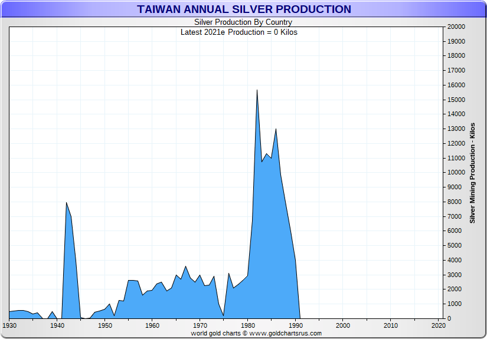Select the 2000 x-axis year label
The height and width of the screenshot is (339, 487).
pyautogui.click(x=343, y=325)
